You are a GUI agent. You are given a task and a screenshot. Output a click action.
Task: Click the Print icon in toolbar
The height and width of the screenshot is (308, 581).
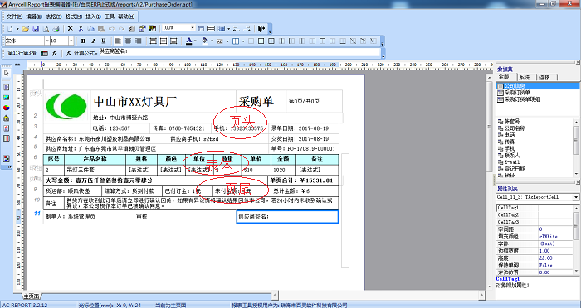[56, 28]
